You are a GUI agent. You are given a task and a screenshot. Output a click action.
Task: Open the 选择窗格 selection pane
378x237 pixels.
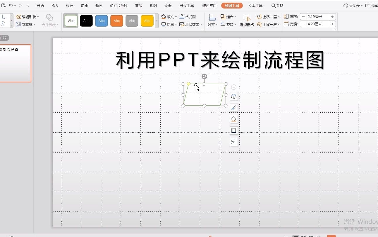247,21
